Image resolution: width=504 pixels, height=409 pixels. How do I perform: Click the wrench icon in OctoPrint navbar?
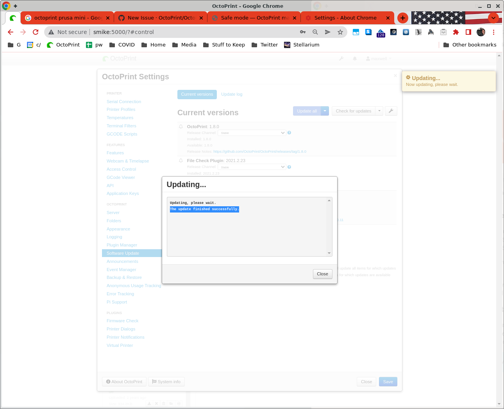pos(341,59)
